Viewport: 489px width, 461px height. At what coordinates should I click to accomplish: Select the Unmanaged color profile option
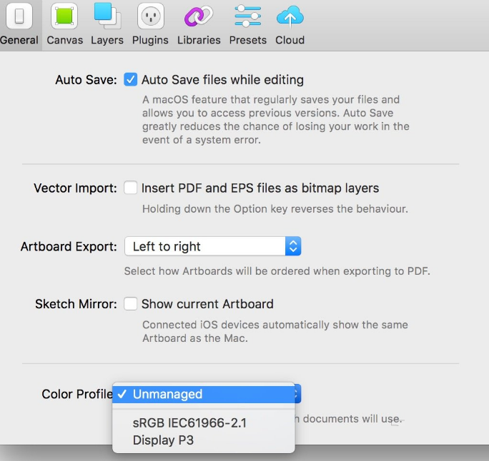(x=167, y=394)
